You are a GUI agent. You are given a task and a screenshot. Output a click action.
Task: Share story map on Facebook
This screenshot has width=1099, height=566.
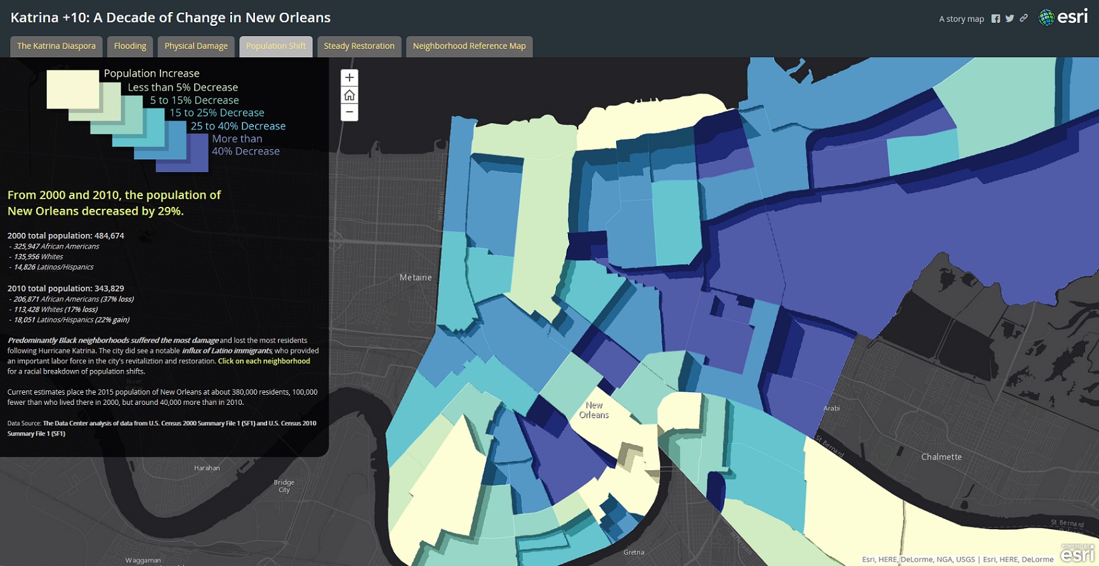pyautogui.click(x=996, y=18)
